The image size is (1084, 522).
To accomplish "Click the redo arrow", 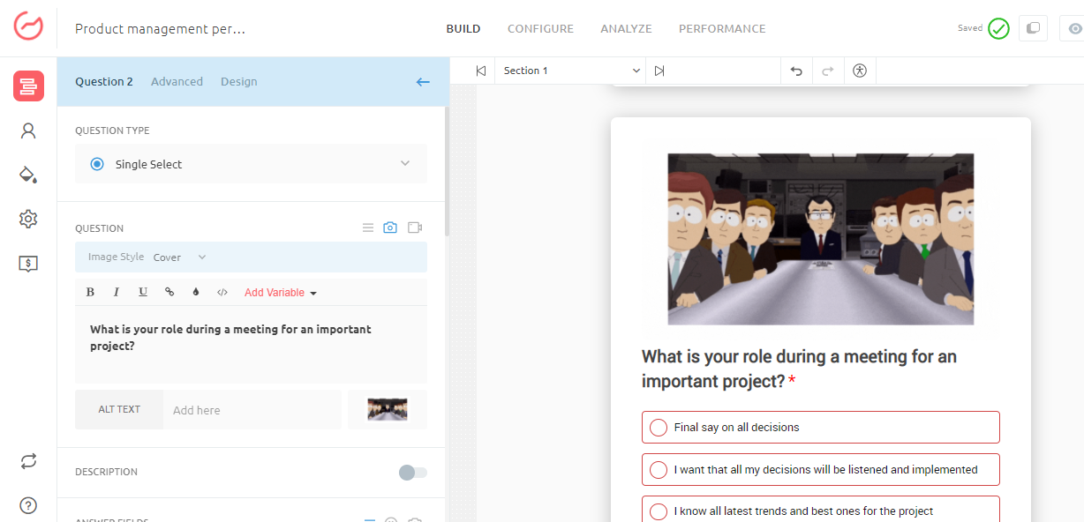I will 827,71.
